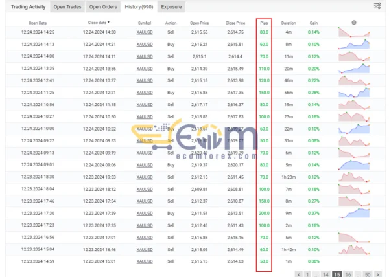The height and width of the screenshot is (277, 389).
Task: Click the Close Price column header
Action: tap(235, 23)
